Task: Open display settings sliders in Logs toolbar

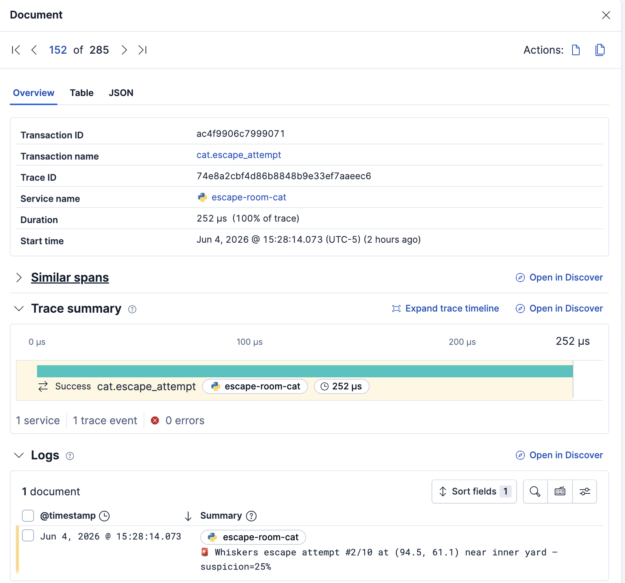Action: tap(585, 492)
